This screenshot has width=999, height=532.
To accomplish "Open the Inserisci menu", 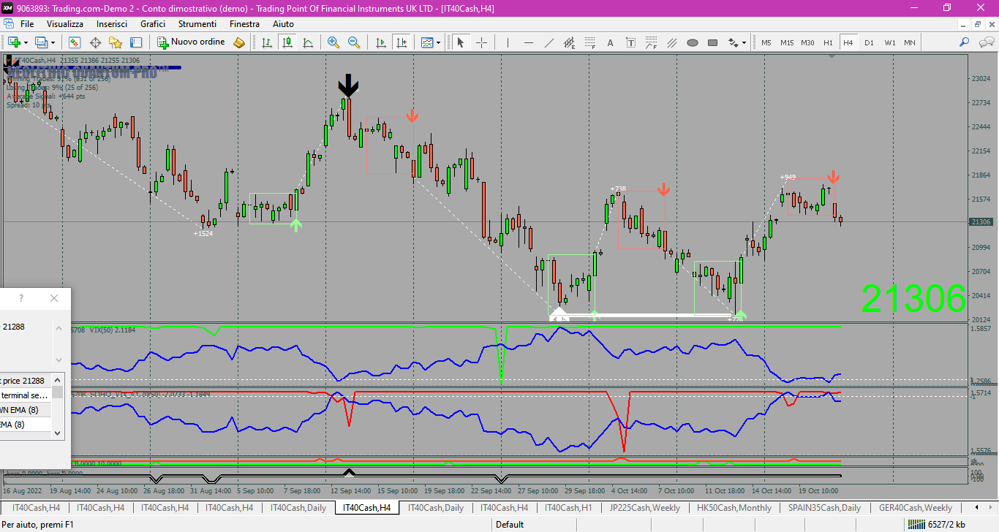I will click(x=112, y=24).
